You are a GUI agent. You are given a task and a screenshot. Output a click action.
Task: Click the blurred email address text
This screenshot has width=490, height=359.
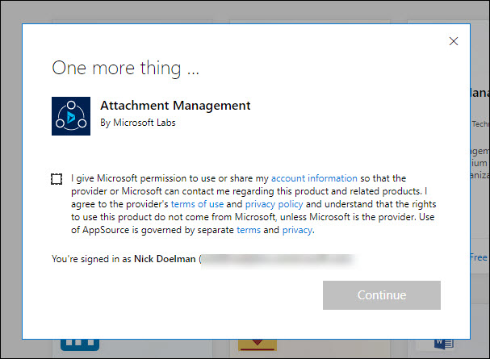277,260
